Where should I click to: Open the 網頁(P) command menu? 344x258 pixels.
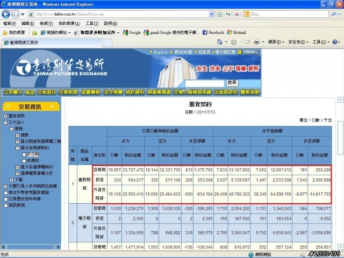[x=276, y=42]
